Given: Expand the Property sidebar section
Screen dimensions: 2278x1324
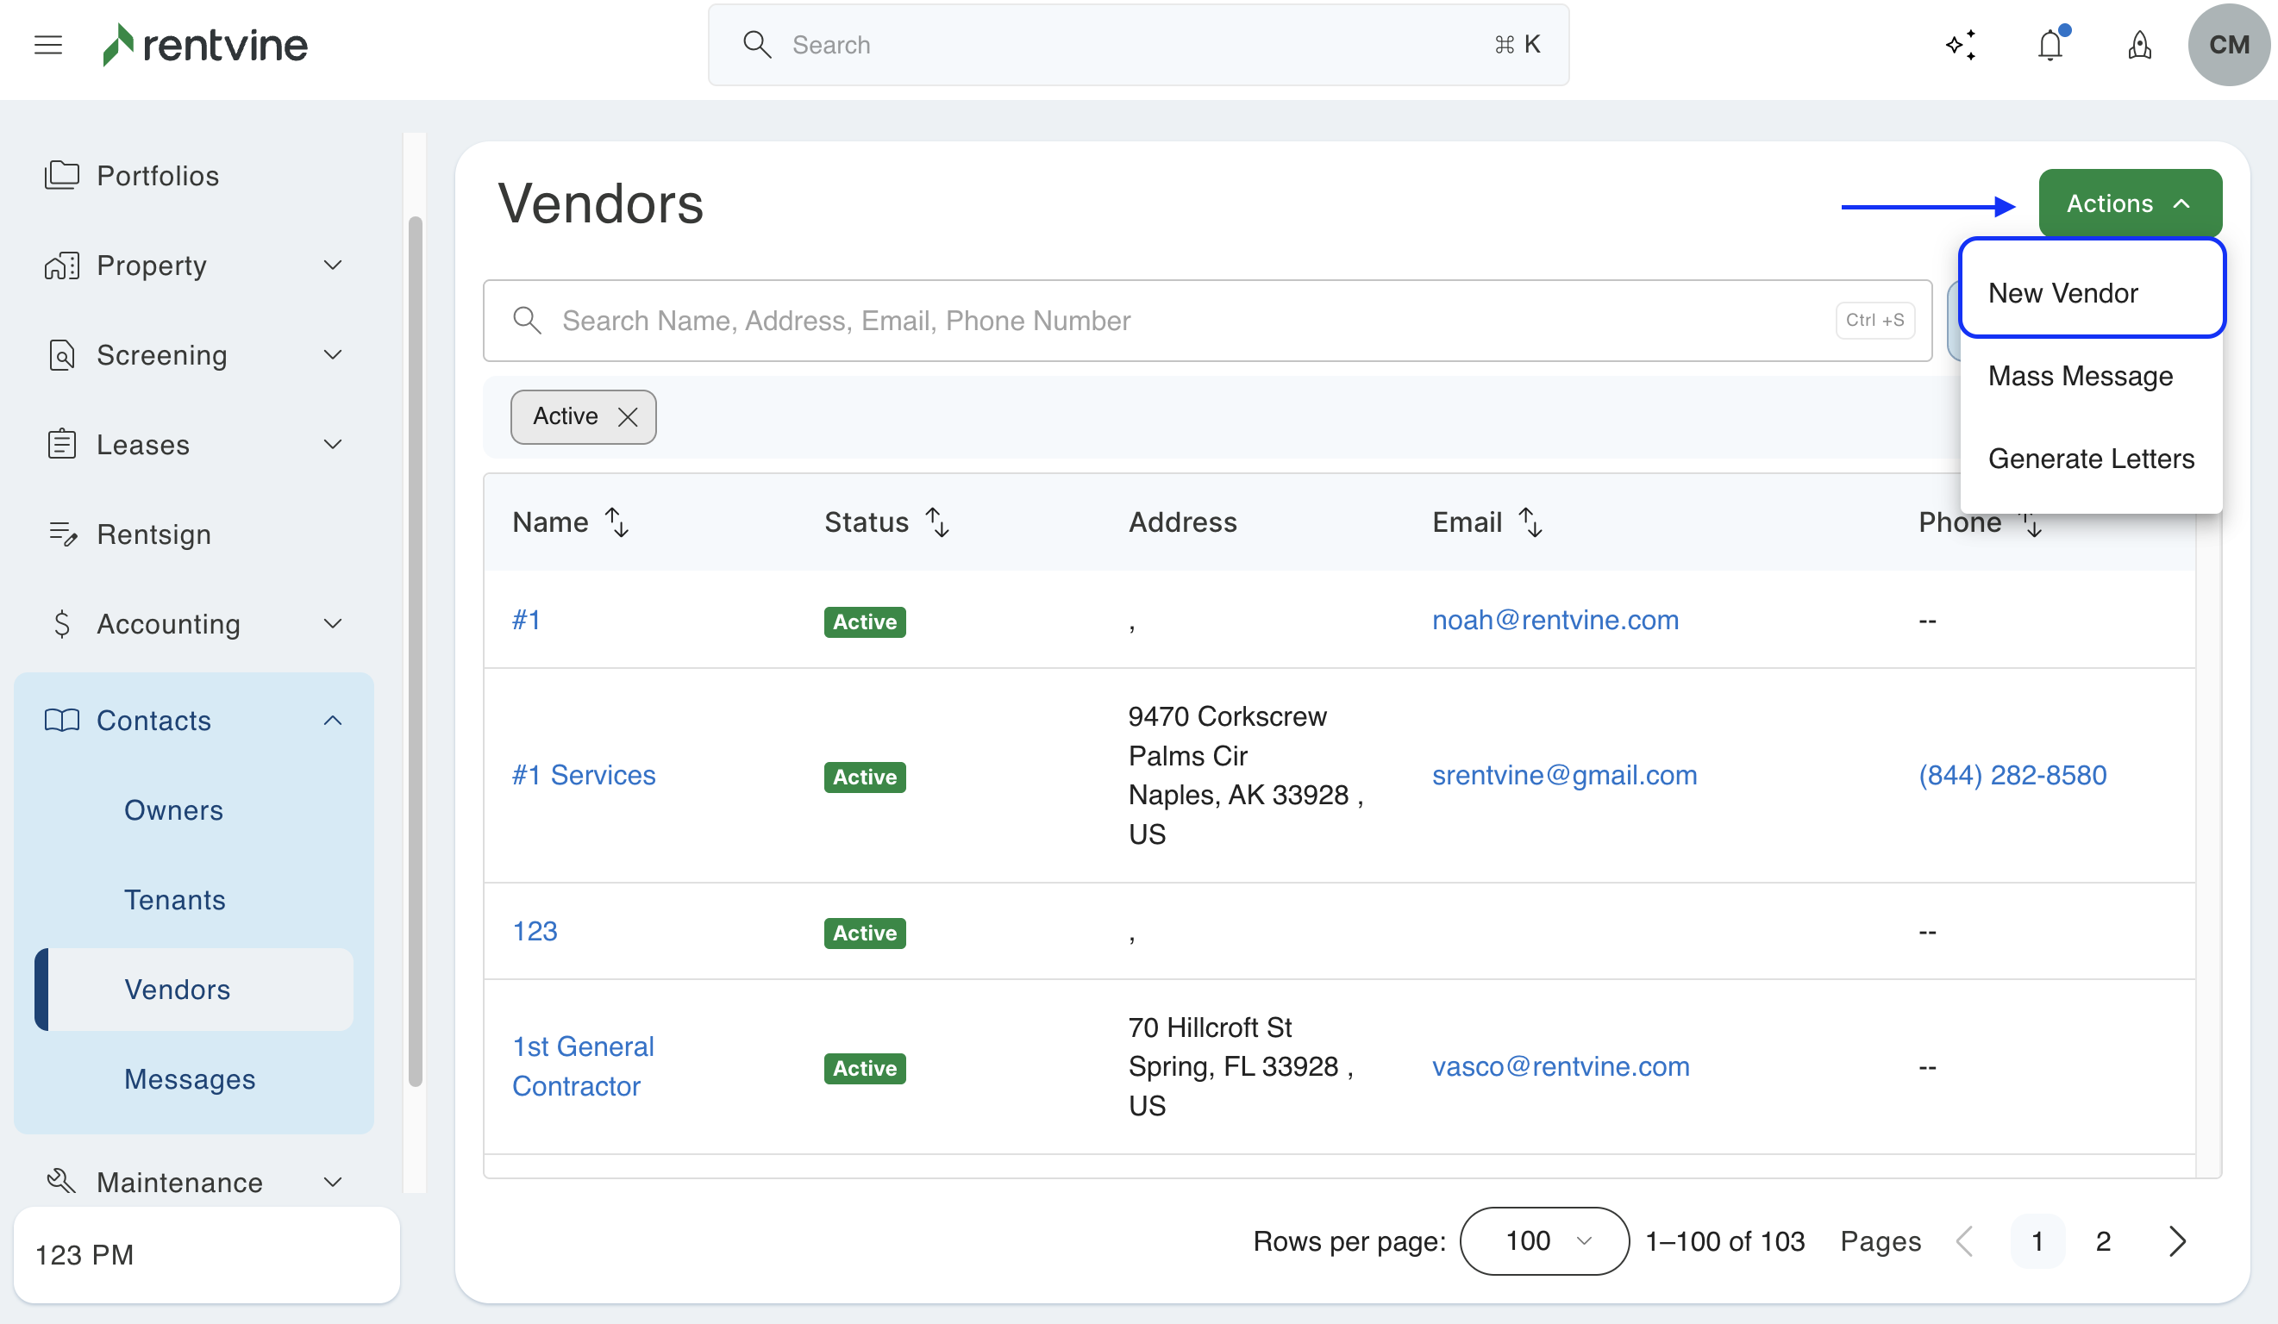Looking at the screenshot, I should pos(333,265).
